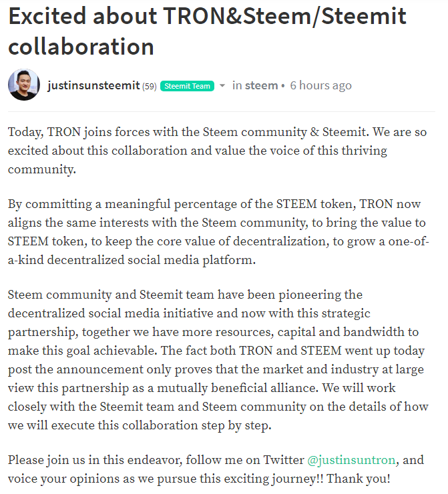Click the reputation score (59)
This screenshot has height=494, width=448.
(150, 86)
